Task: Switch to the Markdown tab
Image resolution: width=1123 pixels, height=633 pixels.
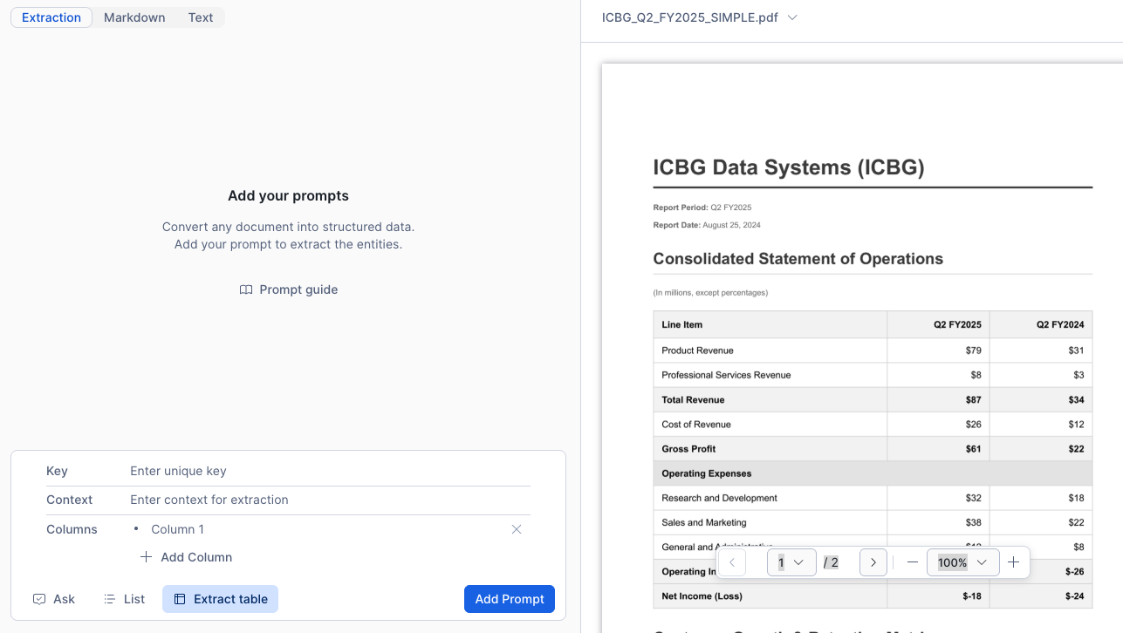Action: 134,17
